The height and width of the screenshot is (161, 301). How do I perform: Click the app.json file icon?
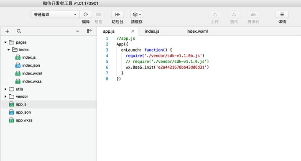pyautogui.click(x=12, y=112)
